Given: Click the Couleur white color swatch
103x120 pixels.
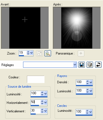Looking at the screenshot, I should coord(36,79).
